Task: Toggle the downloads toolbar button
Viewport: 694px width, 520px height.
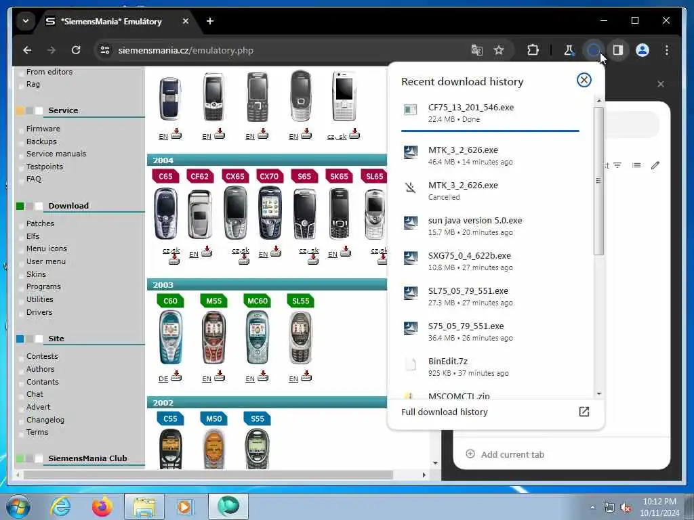Action: (594, 50)
